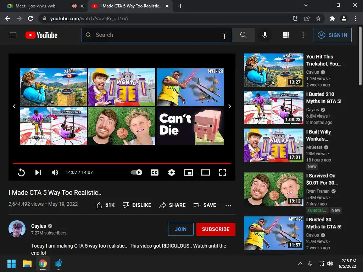Screen dimensions: 363x272
Task: Click the SIGN IN button
Action: [332, 35]
